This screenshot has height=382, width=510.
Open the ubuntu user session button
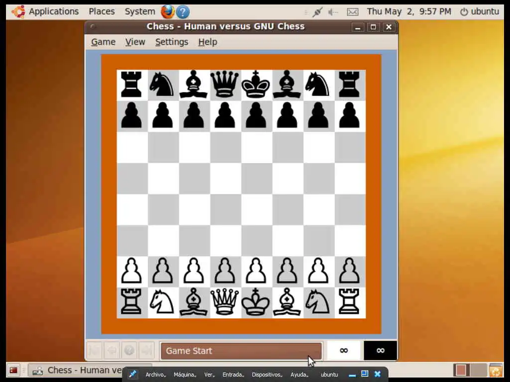pos(480,12)
